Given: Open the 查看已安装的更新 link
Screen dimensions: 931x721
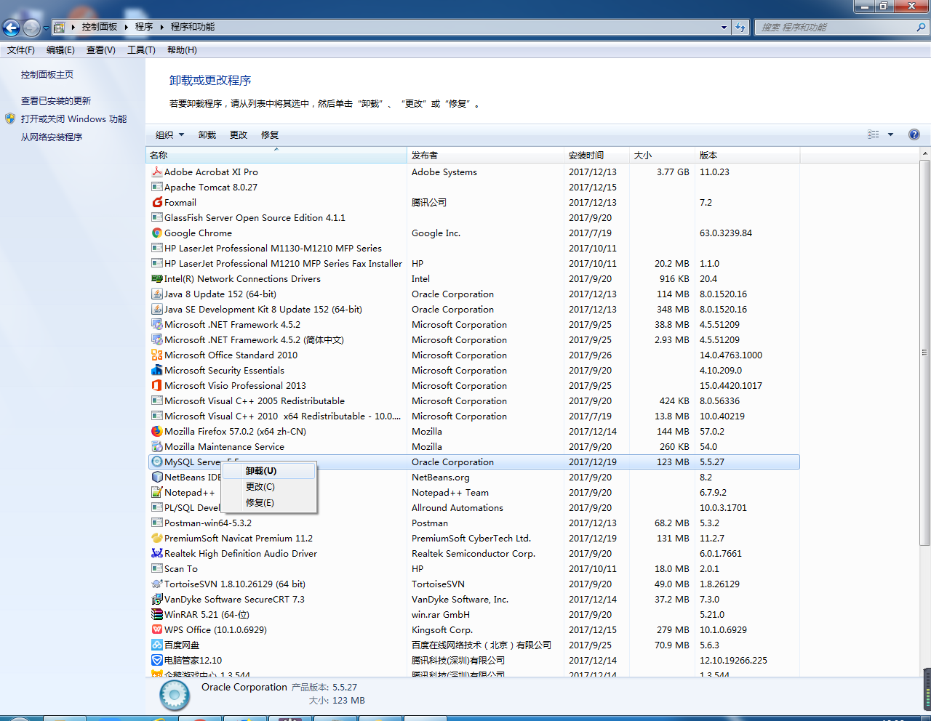Looking at the screenshot, I should pyautogui.click(x=56, y=100).
